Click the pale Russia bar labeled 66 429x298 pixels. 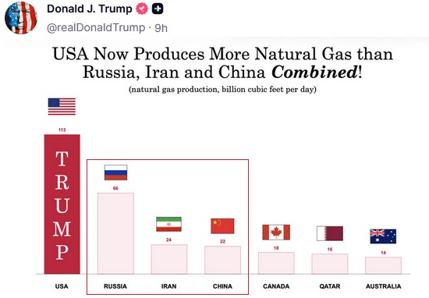(x=115, y=233)
